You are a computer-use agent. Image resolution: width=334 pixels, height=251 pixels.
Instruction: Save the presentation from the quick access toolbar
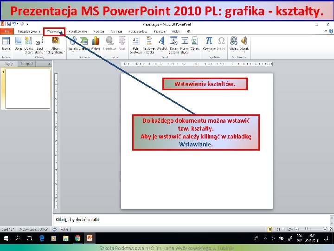[9, 24]
